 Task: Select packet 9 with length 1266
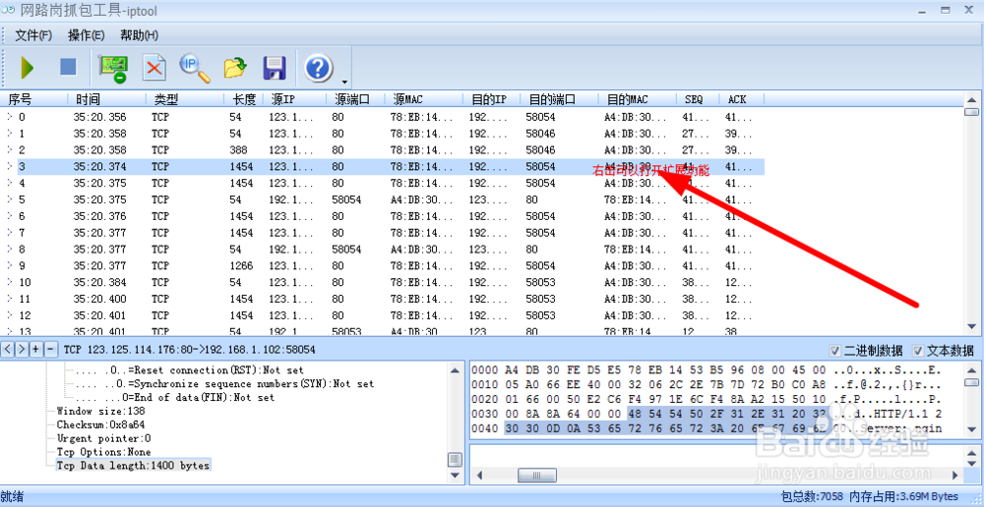(x=243, y=265)
